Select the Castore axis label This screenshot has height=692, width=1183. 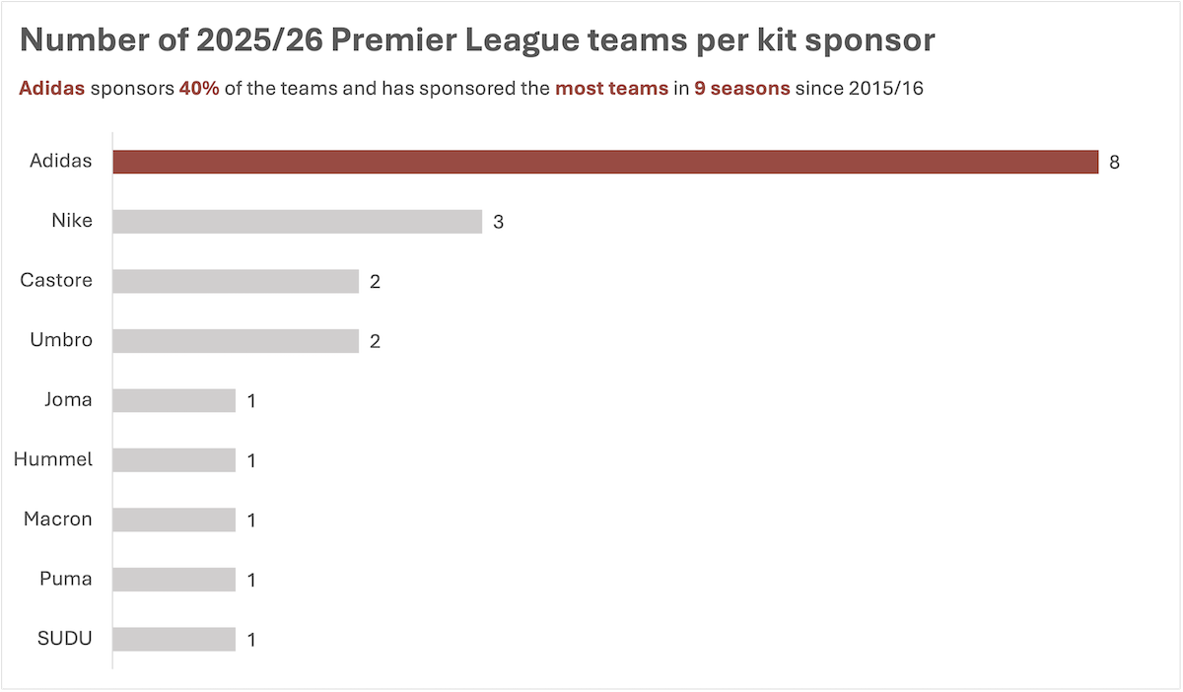[x=56, y=280]
